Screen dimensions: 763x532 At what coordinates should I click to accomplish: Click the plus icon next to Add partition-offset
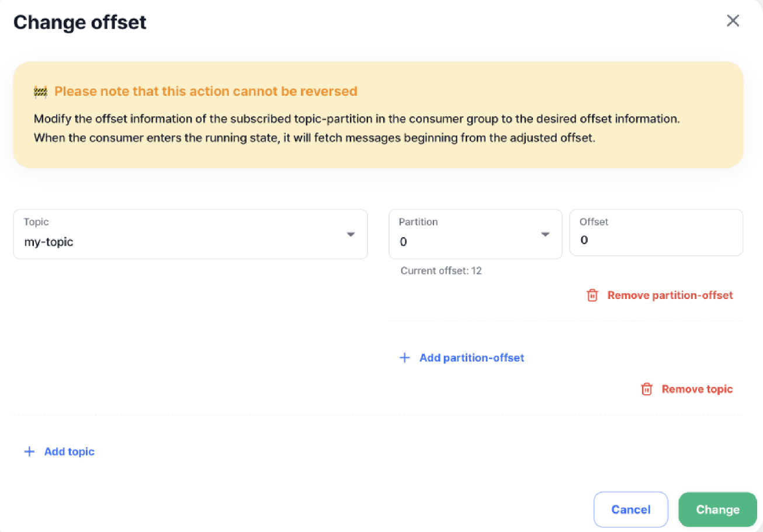(404, 357)
